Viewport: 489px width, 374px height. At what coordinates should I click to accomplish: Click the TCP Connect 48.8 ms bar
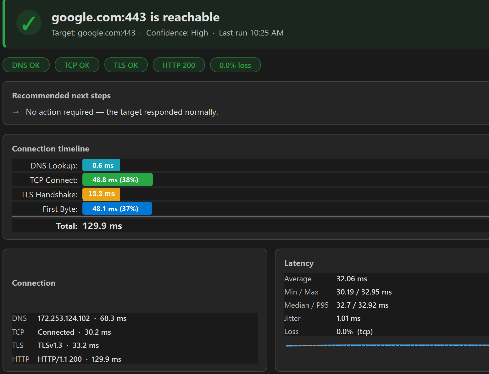coord(118,179)
